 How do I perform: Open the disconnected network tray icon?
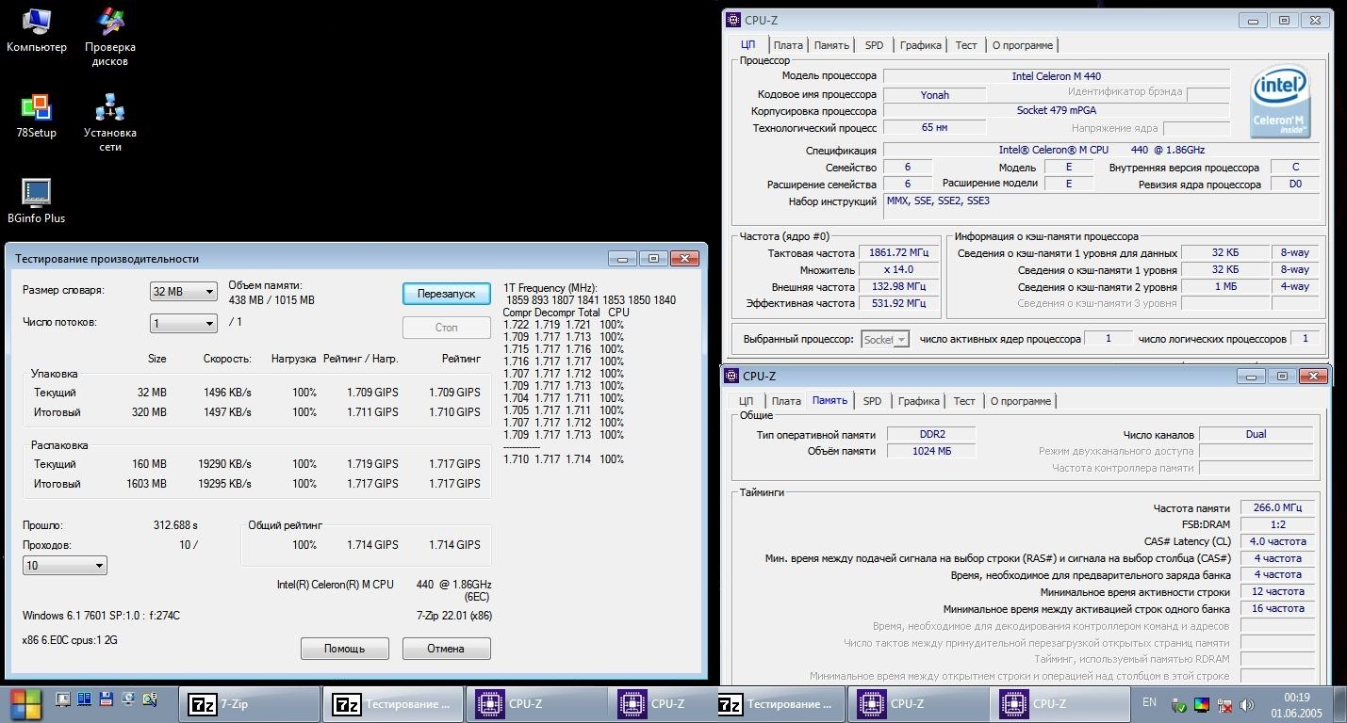coord(1224,704)
